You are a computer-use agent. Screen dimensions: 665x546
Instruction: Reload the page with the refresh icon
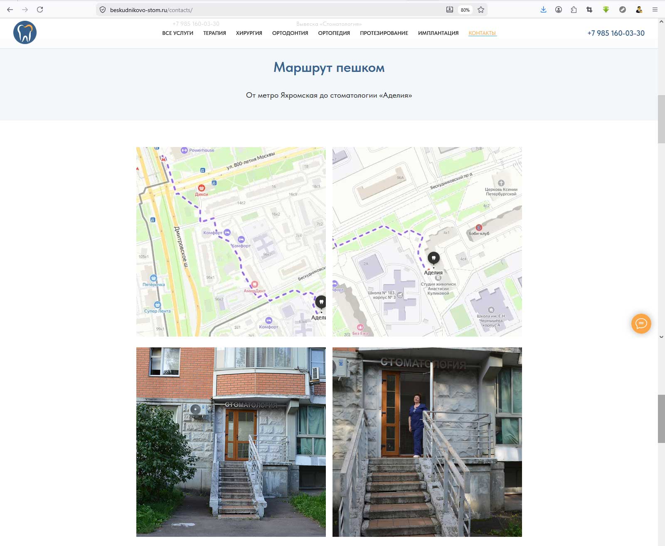tap(40, 10)
